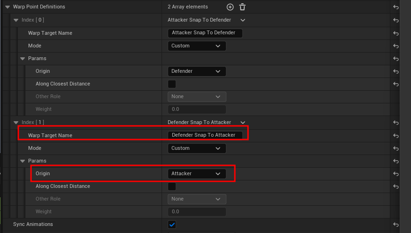
Task: Reset Index [1] Warp Target Name value
Action: [396, 135]
